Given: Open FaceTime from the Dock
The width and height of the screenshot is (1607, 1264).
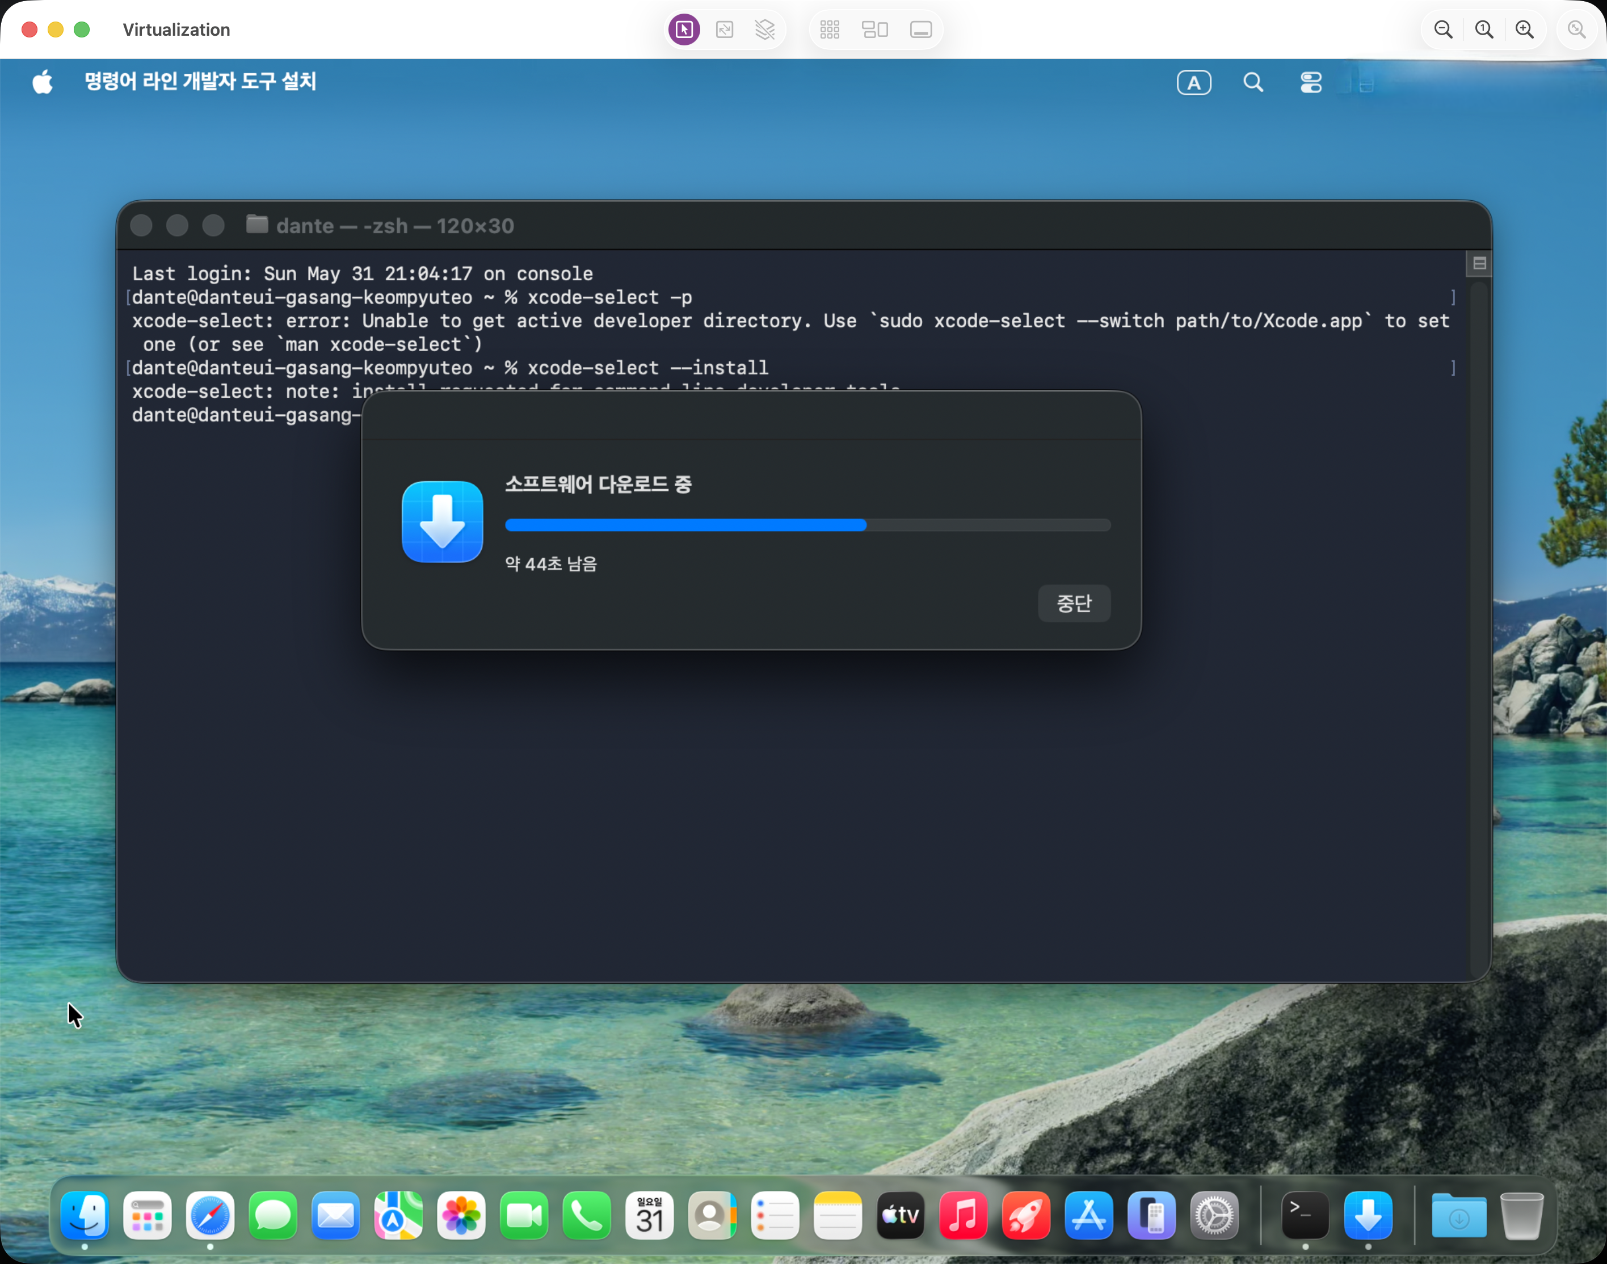Looking at the screenshot, I should pyautogui.click(x=524, y=1216).
